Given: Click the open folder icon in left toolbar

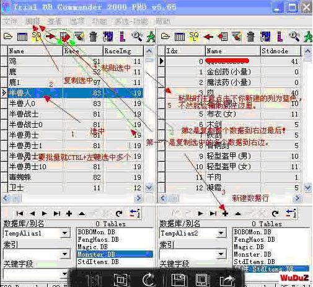Looking at the screenshot, I should tap(8, 37).
